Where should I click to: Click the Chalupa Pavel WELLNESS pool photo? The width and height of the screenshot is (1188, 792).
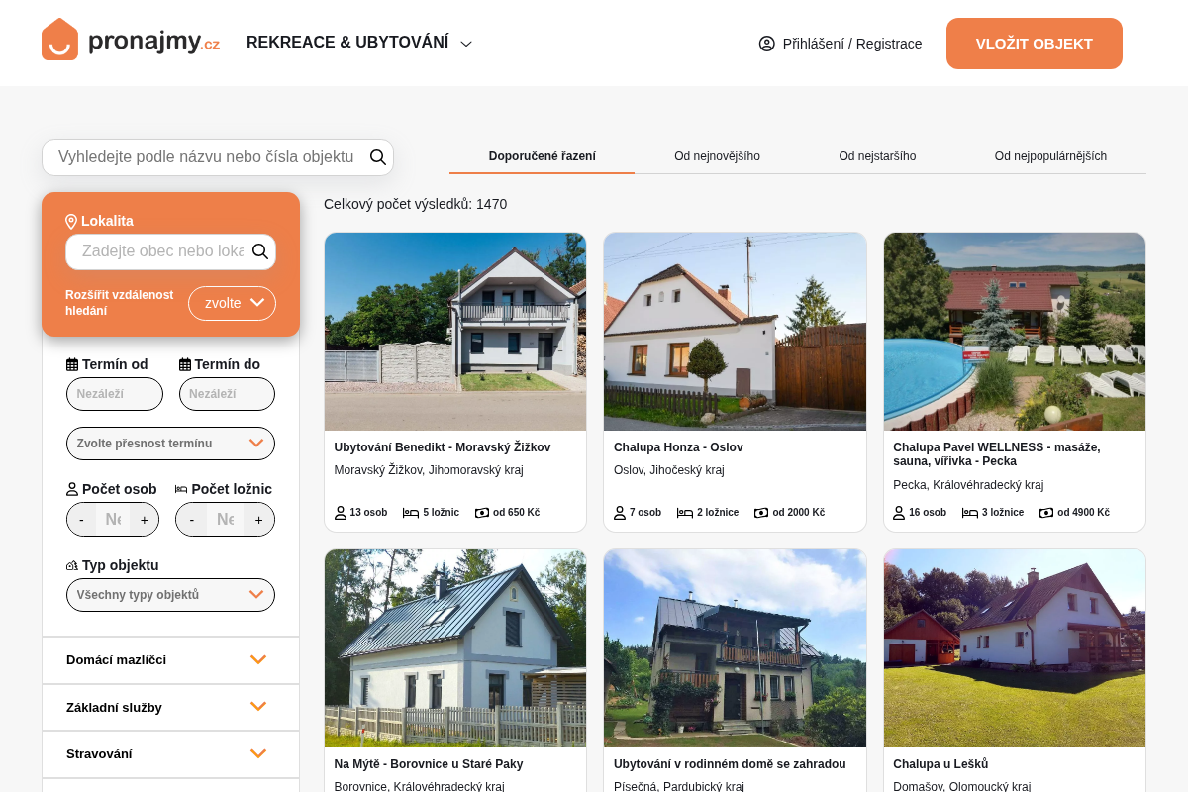tap(1015, 332)
